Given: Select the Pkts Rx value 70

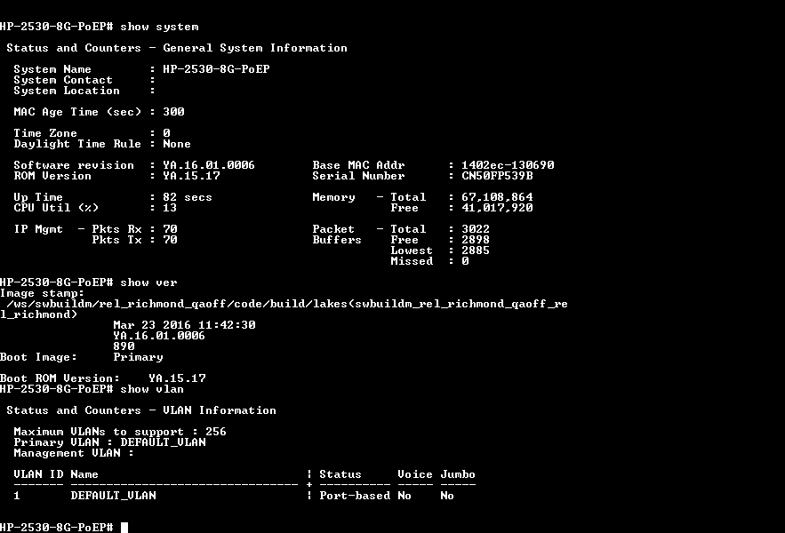Looking at the screenshot, I should (170, 229).
